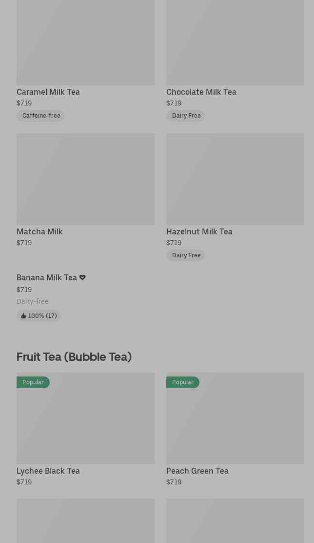Select Hazelnut Milk Tea title
The image size is (314, 543).
199,231
